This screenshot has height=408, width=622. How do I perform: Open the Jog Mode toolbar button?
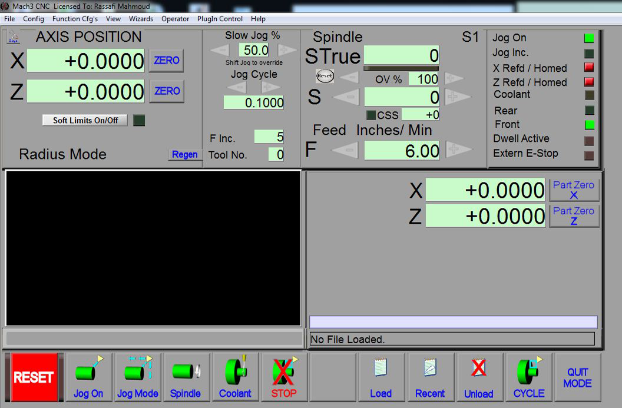(138, 377)
